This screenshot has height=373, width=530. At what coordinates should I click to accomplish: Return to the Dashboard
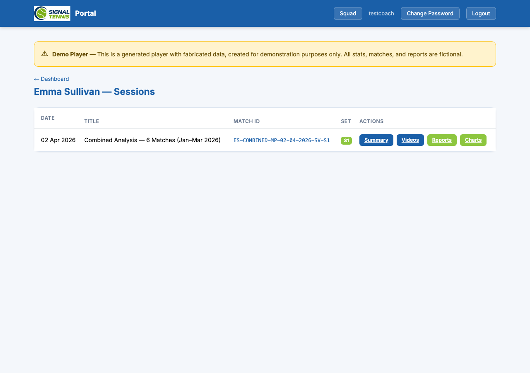[x=54, y=79]
